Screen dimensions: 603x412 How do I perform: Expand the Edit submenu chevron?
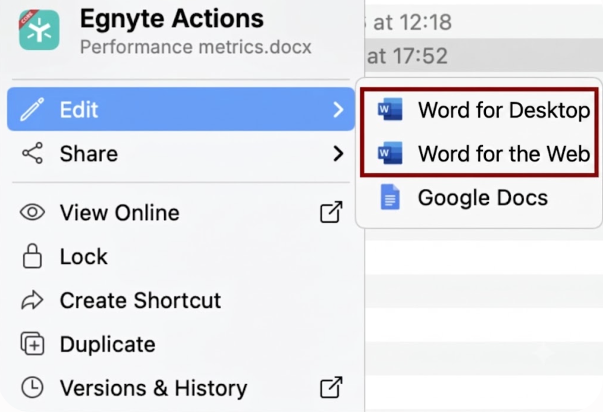[338, 110]
